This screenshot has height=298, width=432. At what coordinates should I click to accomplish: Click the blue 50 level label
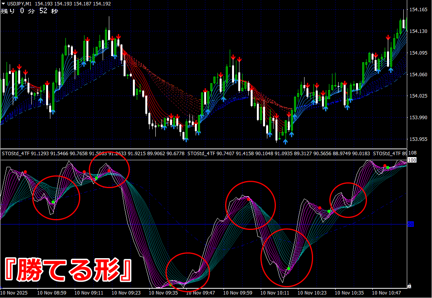411,224
